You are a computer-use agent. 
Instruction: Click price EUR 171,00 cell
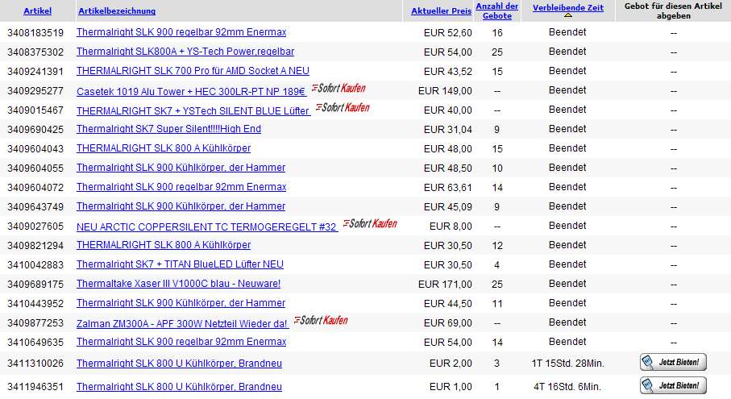445,284
